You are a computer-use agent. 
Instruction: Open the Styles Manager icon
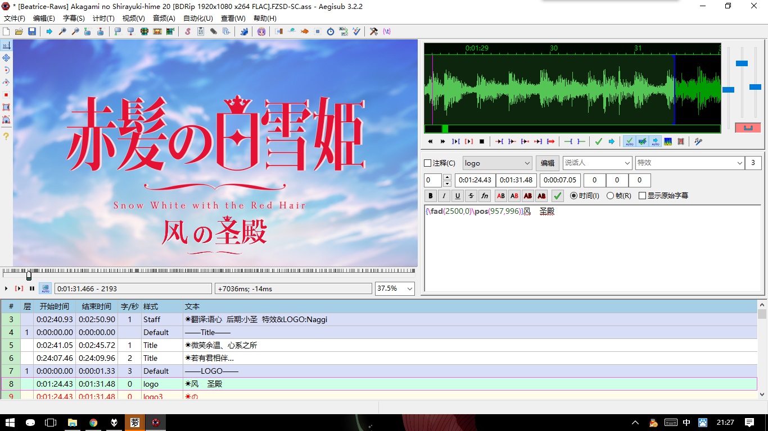pos(187,31)
